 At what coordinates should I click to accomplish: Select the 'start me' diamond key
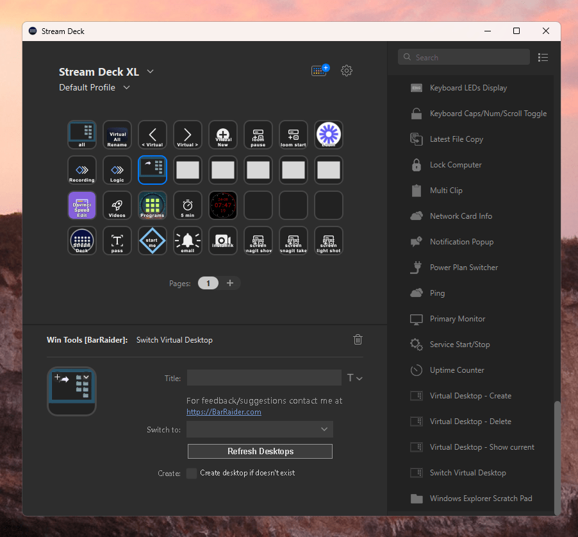[x=153, y=241]
